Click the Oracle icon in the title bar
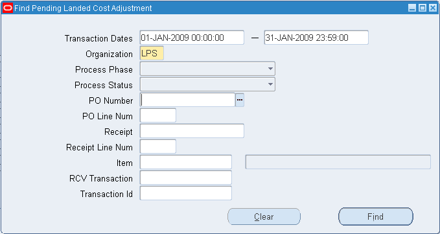Image resolution: width=440 pixels, height=234 pixels. (x=8, y=8)
